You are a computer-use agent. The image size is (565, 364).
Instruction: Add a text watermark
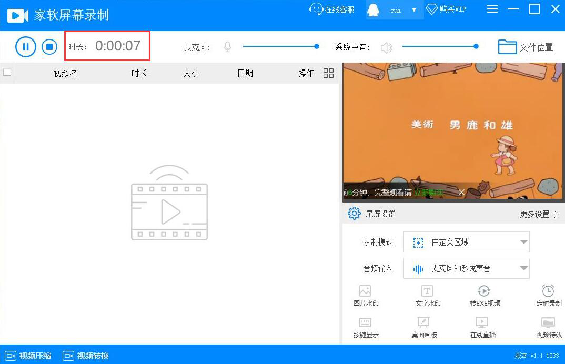coord(428,296)
